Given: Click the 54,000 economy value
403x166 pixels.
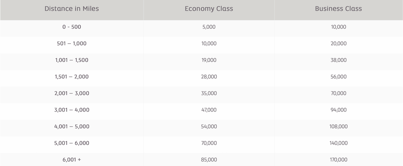Looking at the screenshot, I should pyautogui.click(x=209, y=127).
